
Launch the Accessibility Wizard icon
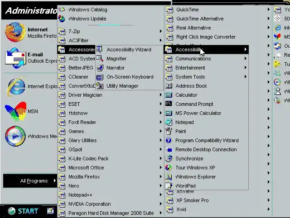click(x=100, y=50)
